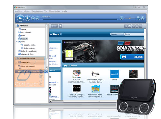Image resolution: width=161 pixels, height=119 pixels.
Task: Click the playback progress bar
Action: (x=80, y=19)
